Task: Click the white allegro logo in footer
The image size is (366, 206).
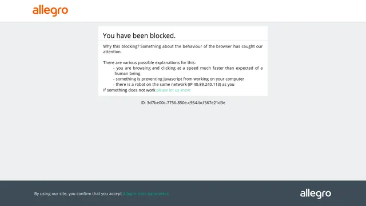Action: pos(315,194)
